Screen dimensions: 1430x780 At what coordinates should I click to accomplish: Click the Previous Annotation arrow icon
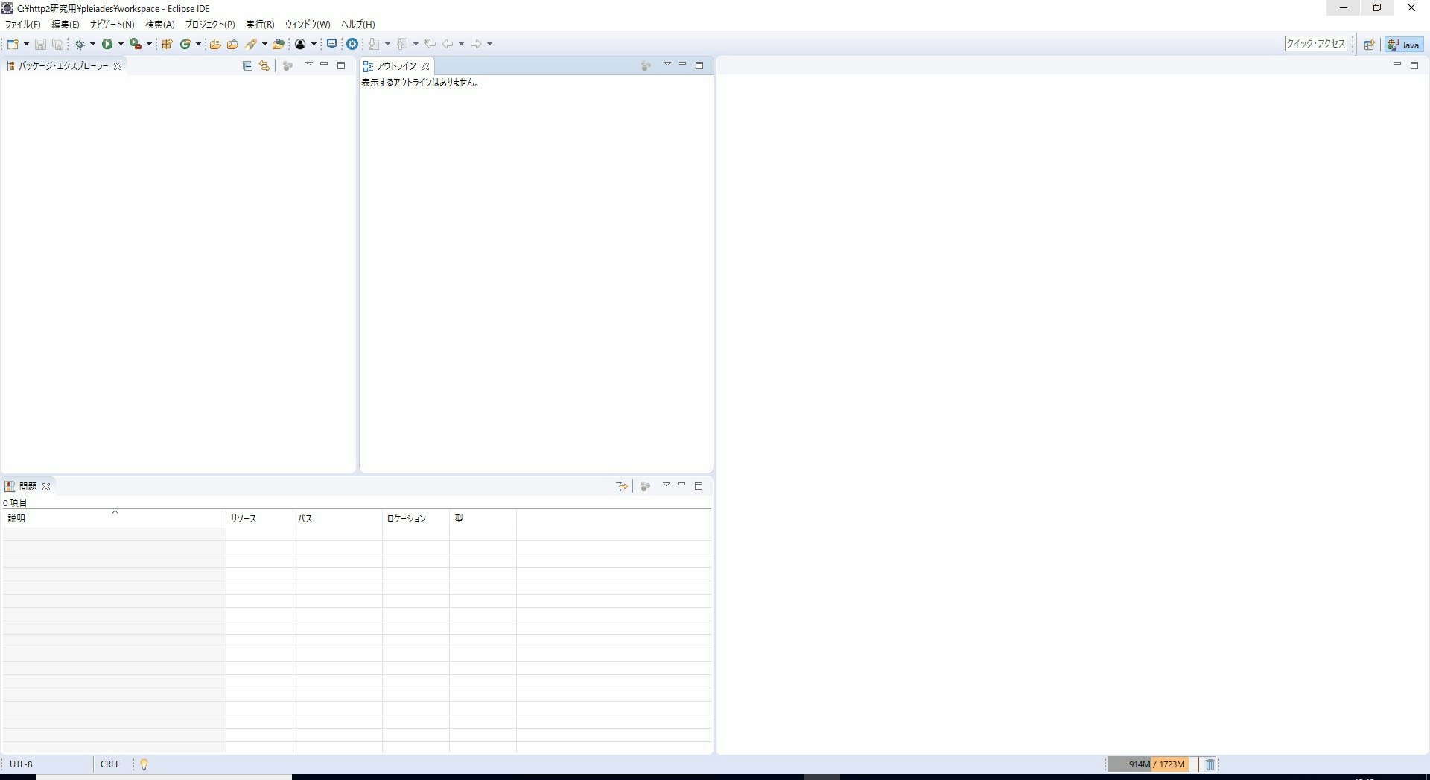(x=402, y=44)
